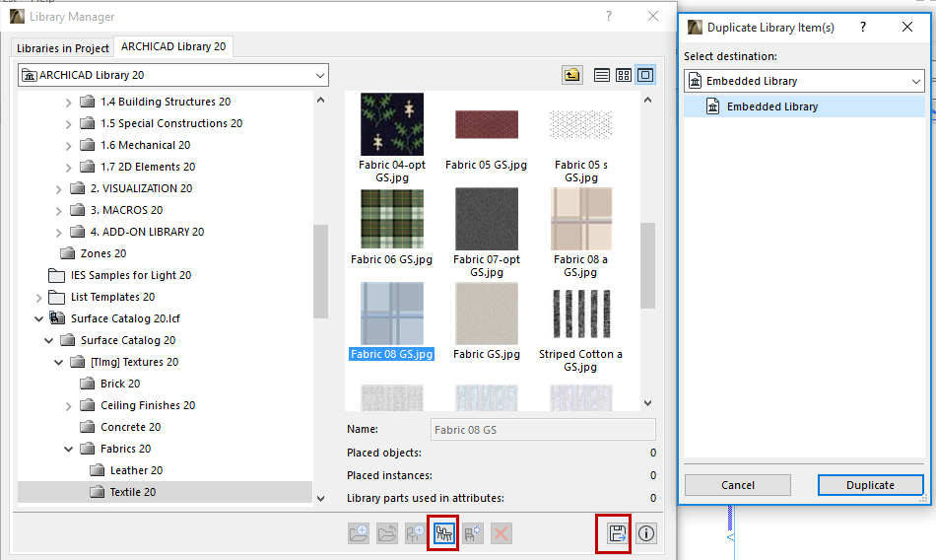Click the add object chair-plus icon
This screenshot has height=560, width=936.
point(416,533)
